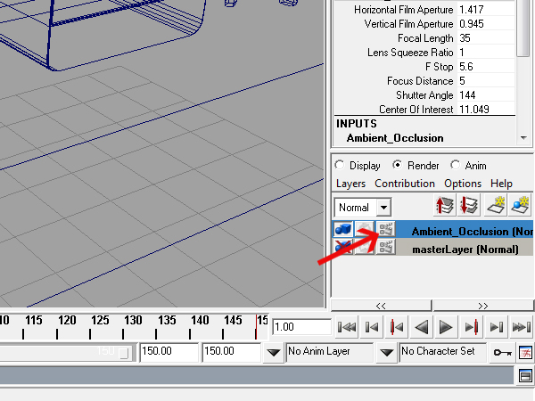Create new empty render layer
Viewport: 535px width, 401px height.
pos(496,205)
